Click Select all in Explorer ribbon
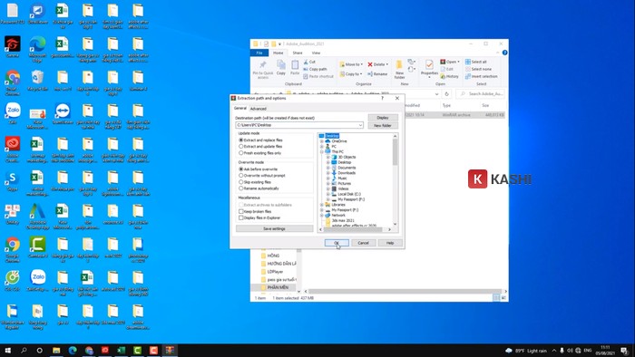The width and height of the screenshot is (635, 357). (x=476, y=62)
